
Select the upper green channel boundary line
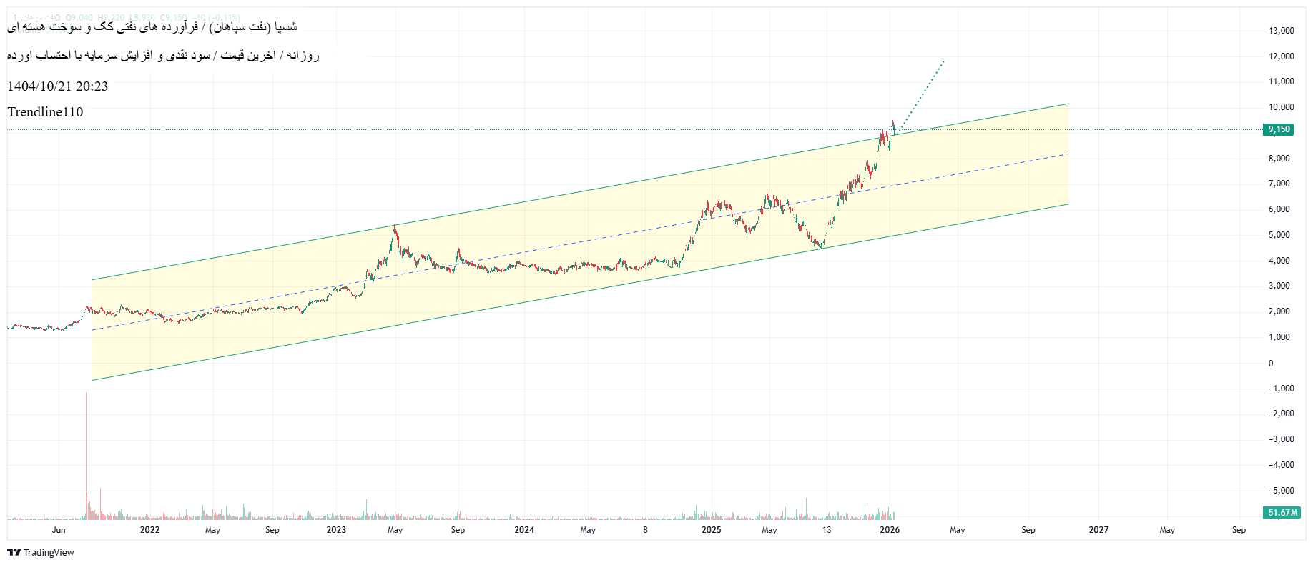coord(572,193)
